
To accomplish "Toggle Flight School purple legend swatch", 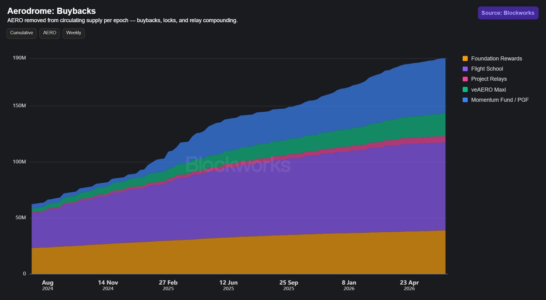I will 465,69.
